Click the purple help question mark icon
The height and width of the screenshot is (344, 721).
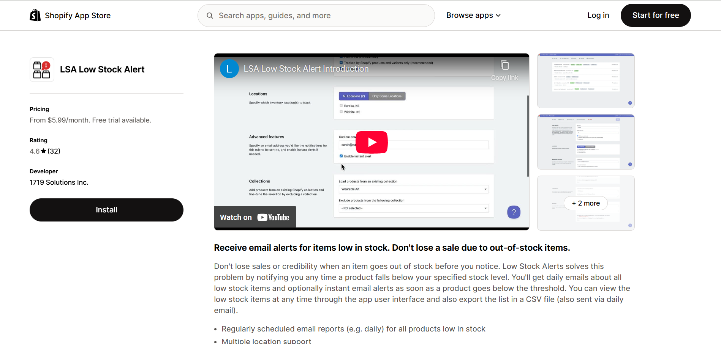pos(514,212)
